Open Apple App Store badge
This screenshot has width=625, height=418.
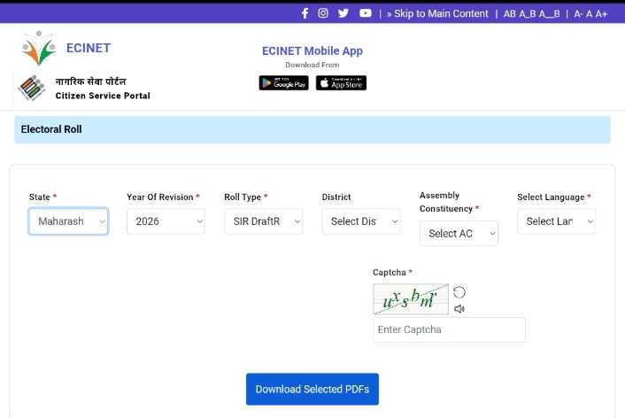pos(341,83)
